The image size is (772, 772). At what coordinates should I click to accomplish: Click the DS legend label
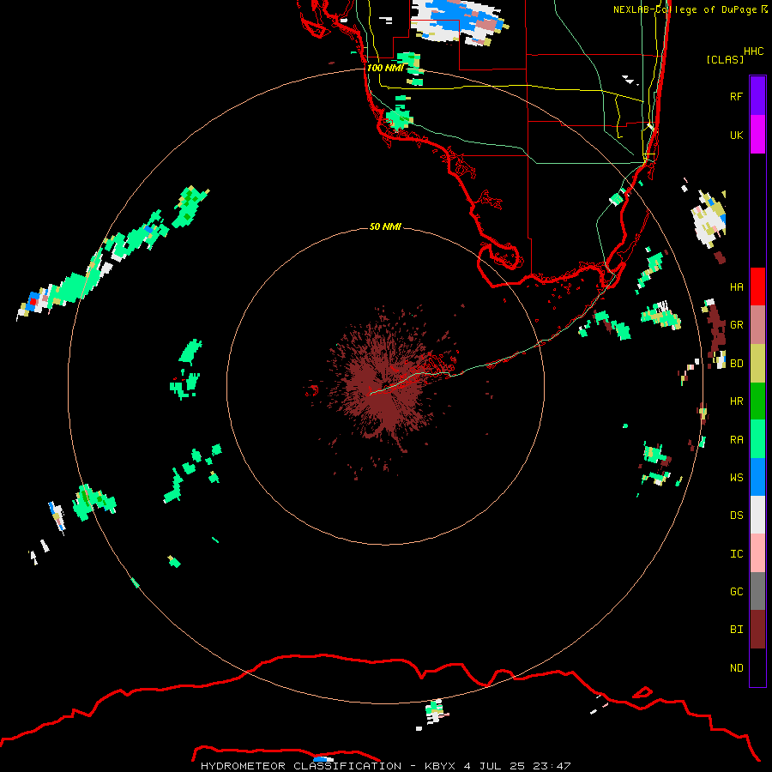point(737,516)
